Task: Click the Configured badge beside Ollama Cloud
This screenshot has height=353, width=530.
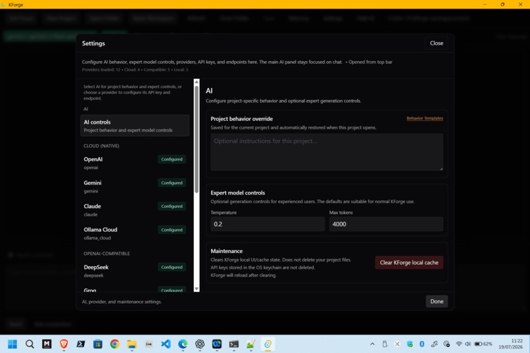Action: [x=172, y=229]
